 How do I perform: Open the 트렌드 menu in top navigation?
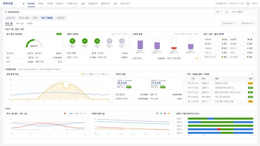[41, 4]
